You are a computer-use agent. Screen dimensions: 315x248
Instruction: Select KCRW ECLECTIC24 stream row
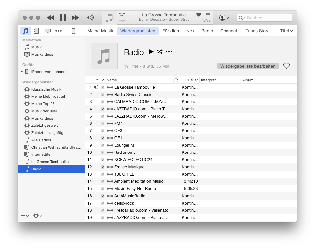point(191,160)
